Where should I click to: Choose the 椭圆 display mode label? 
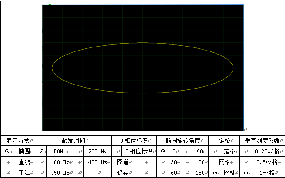pos(24,151)
